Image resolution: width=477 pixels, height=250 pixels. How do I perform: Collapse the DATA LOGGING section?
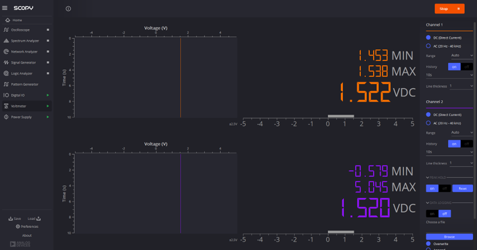tap(427, 203)
